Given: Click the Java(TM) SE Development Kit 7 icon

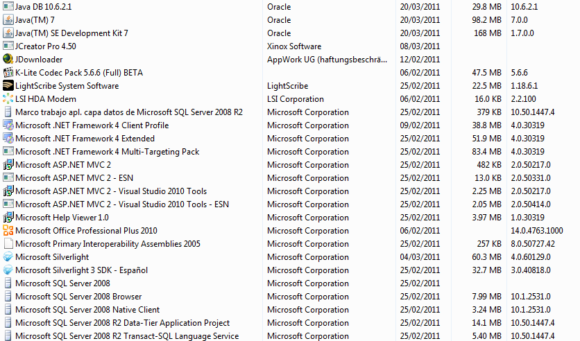Looking at the screenshot, I should pos(8,33).
